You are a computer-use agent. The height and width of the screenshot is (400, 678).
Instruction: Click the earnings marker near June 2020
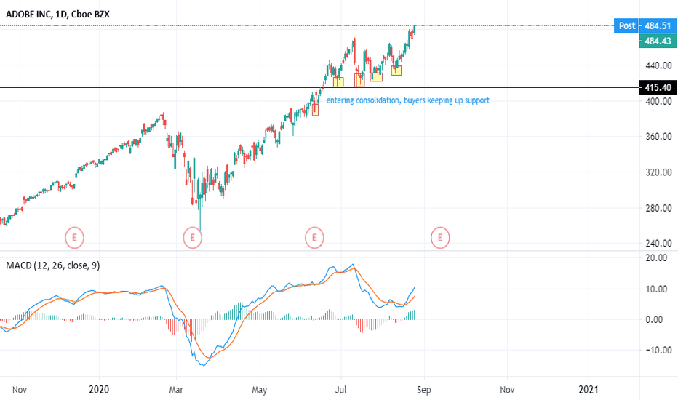tap(314, 237)
